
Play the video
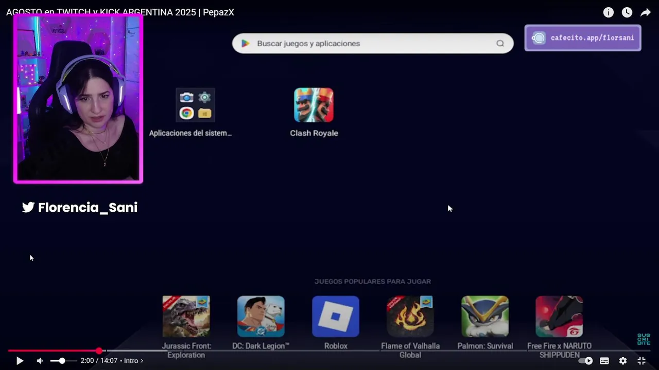click(20, 361)
